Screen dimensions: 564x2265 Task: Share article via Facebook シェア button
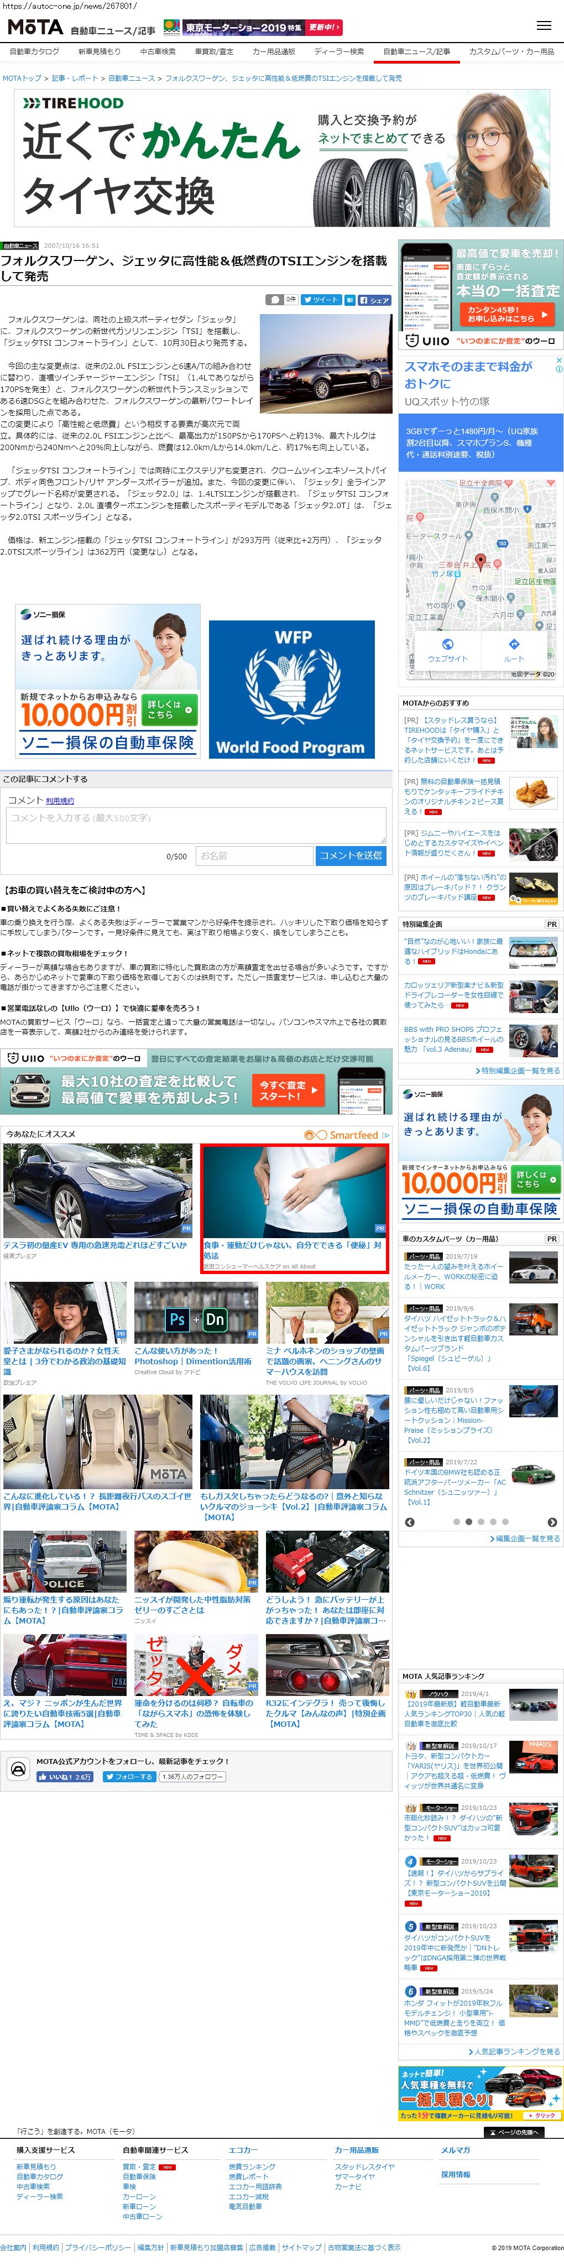click(375, 300)
